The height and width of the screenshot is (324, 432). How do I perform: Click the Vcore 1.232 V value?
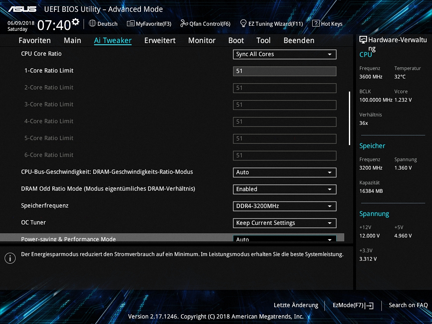[403, 100]
